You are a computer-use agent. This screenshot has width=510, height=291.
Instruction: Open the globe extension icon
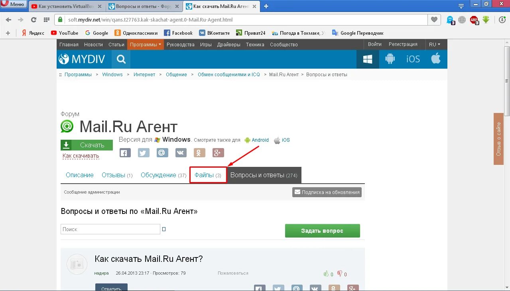point(462,20)
